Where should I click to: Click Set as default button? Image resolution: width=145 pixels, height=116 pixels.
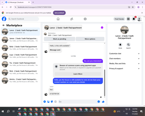(x=59, y=13)
